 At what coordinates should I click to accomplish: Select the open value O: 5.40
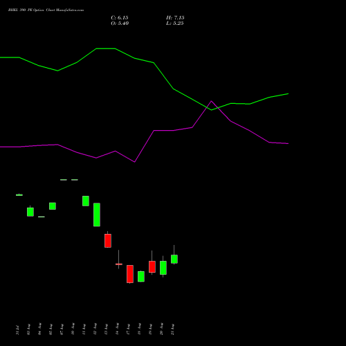tap(120, 24)
